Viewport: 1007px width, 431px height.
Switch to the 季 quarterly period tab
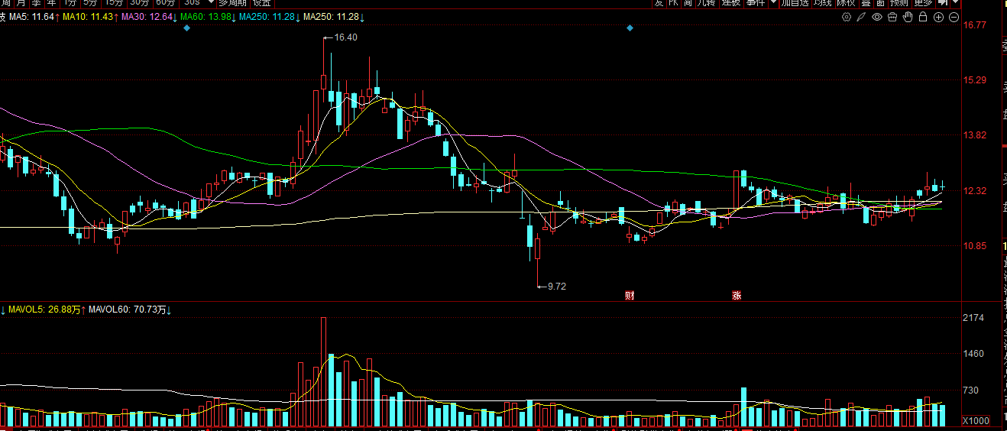(x=36, y=3)
